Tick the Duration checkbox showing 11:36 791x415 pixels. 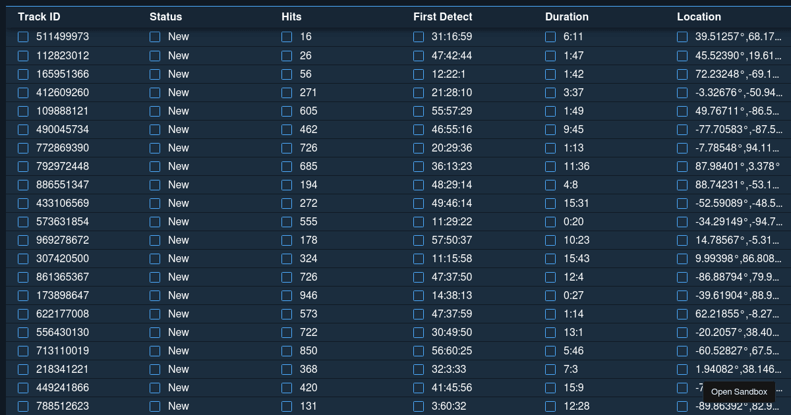(x=550, y=166)
